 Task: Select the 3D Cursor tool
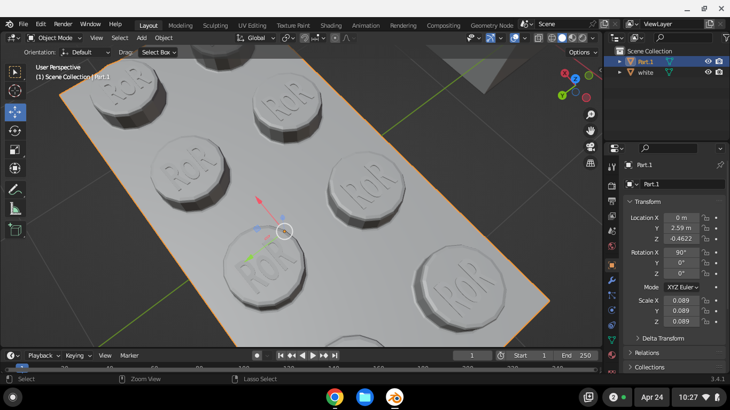(15, 91)
